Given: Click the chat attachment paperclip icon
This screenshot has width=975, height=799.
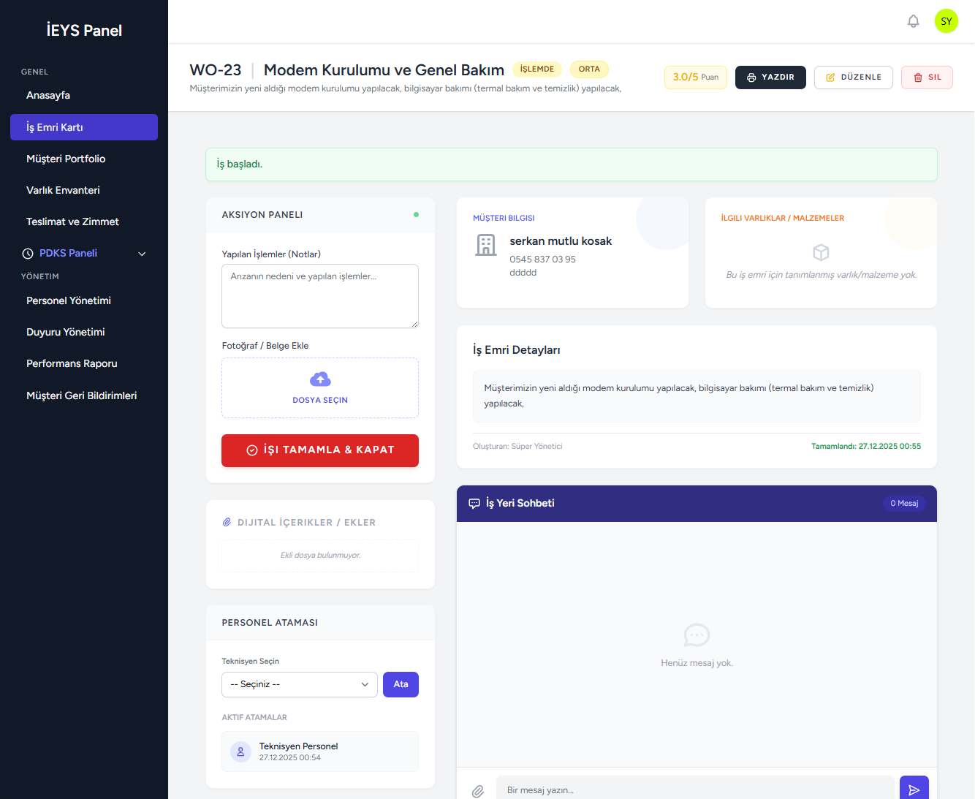Looking at the screenshot, I should (x=478, y=790).
